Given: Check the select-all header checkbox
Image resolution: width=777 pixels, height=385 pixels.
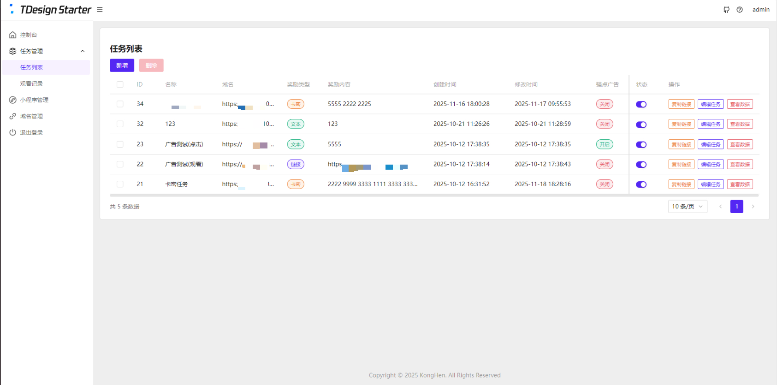Looking at the screenshot, I should (x=120, y=84).
